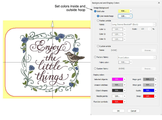
Task: Expand the Fabric color dropdown arrow
Action: [131, 62]
